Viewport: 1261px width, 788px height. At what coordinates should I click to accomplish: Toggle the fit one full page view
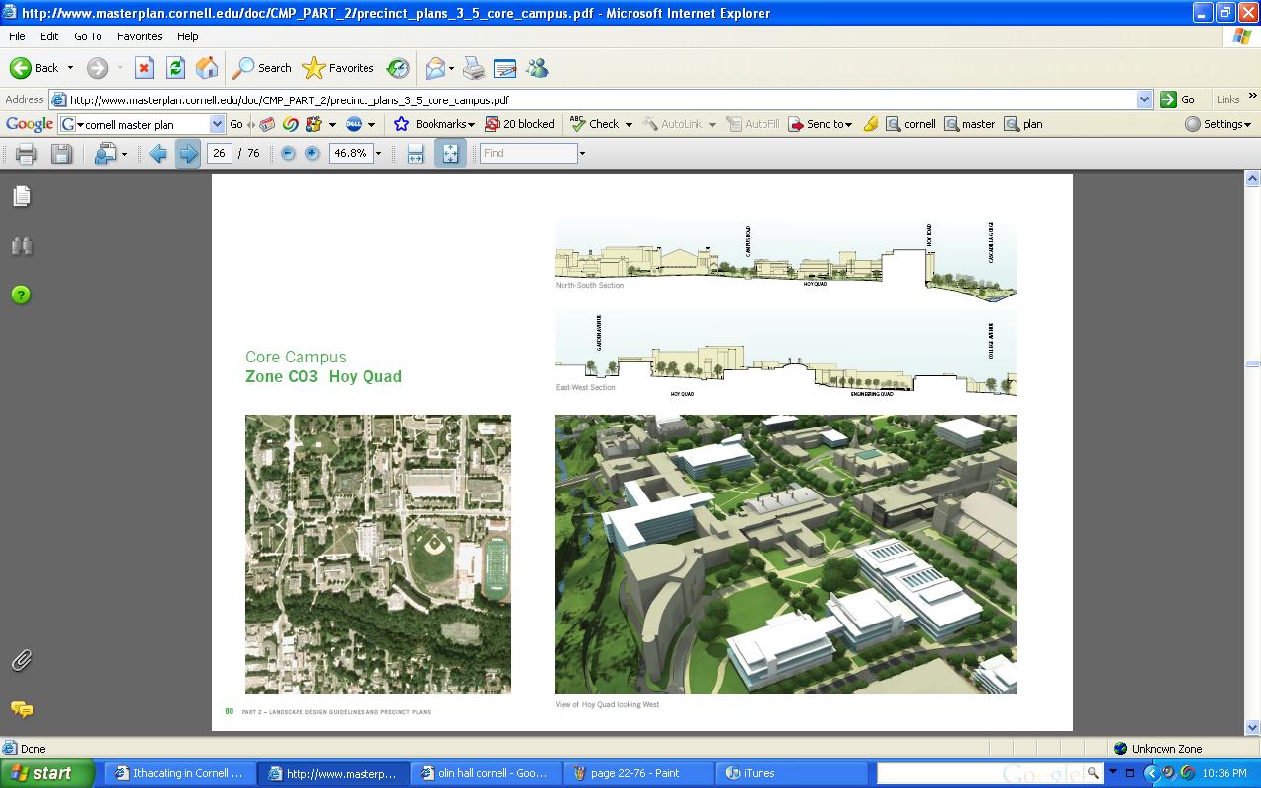click(x=450, y=154)
